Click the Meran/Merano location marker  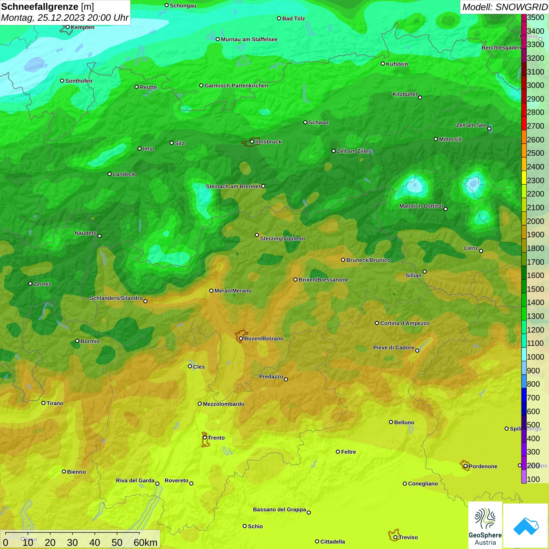point(211,291)
